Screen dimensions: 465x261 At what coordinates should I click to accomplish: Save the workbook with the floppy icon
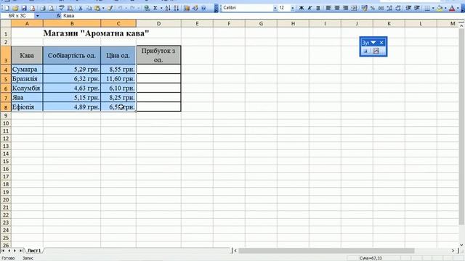24,8
